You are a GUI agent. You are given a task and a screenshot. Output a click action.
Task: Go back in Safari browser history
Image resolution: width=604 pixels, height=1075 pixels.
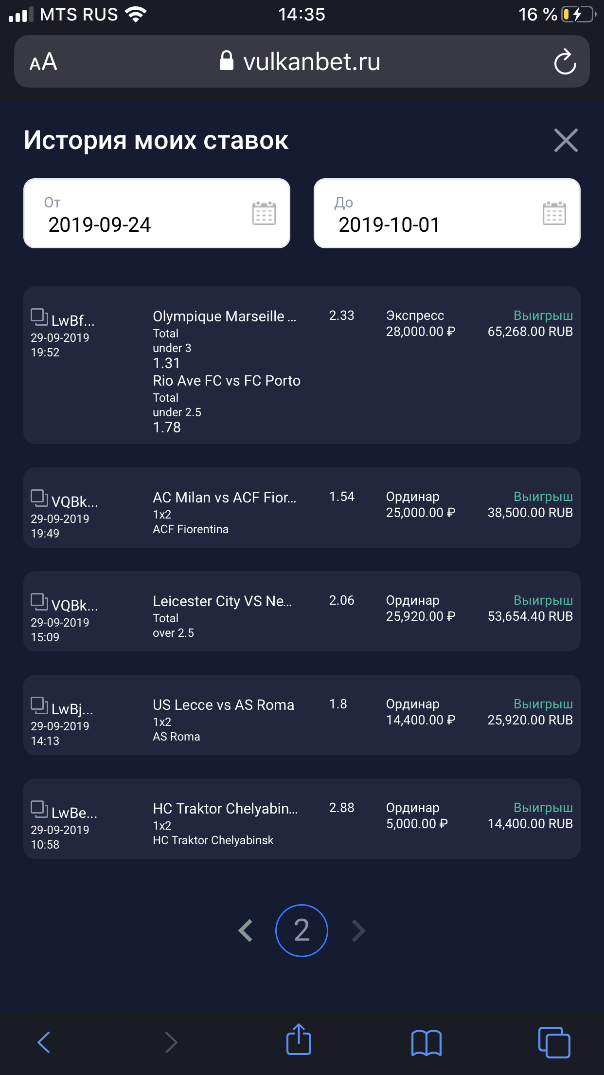pos(44,1042)
